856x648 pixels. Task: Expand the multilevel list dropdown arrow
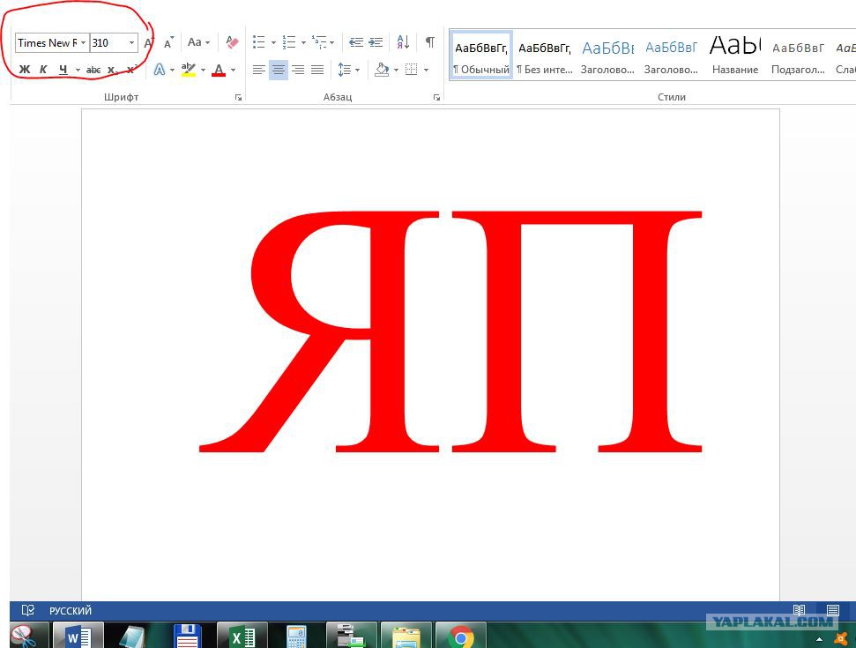pos(332,42)
